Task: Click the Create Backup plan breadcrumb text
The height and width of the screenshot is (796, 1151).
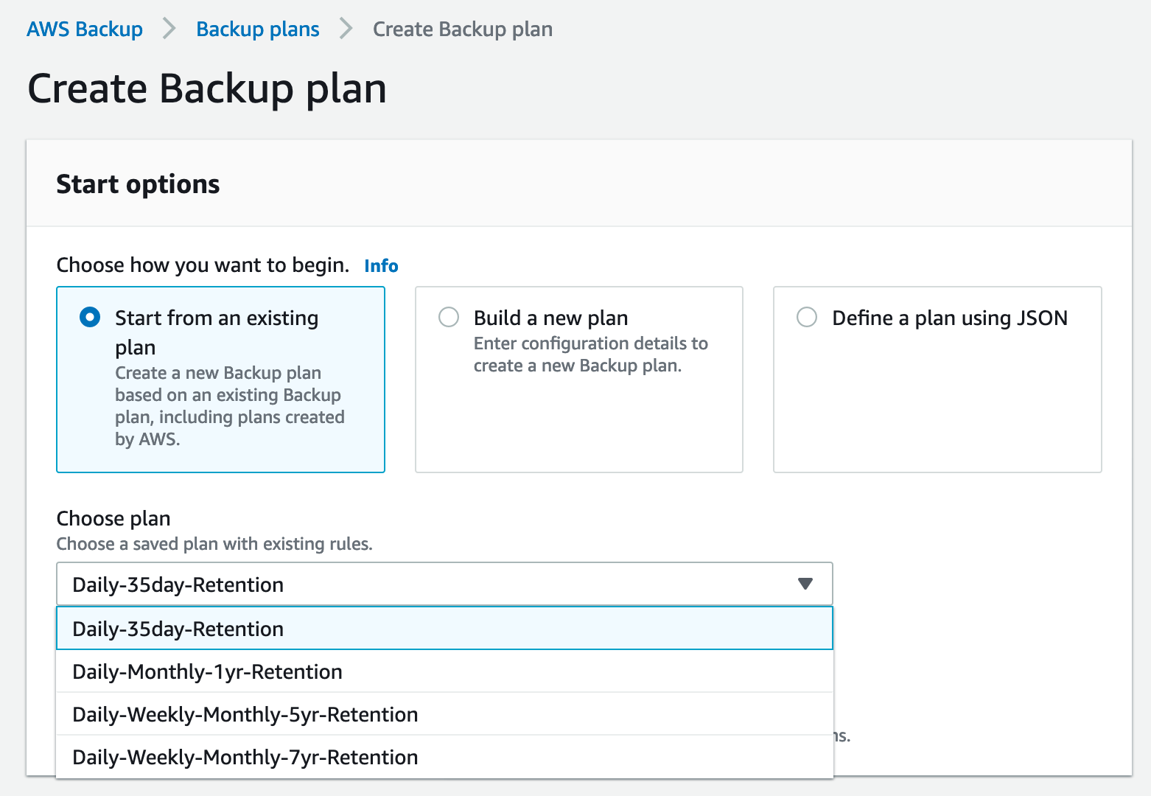Action: [x=462, y=29]
